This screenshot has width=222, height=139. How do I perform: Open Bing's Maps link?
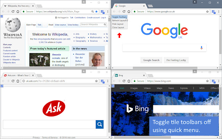pyautogui.click(x=160, y=88)
